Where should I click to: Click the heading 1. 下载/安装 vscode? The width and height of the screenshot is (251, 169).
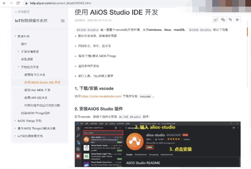94,88
